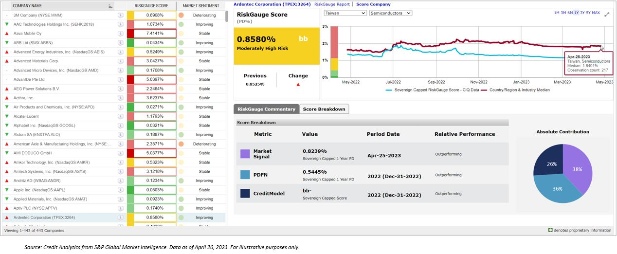Image resolution: width=617 pixels, height=254 pixels.
Task: Click the sort icon in Company Name header
Action: tap(110, 6)
